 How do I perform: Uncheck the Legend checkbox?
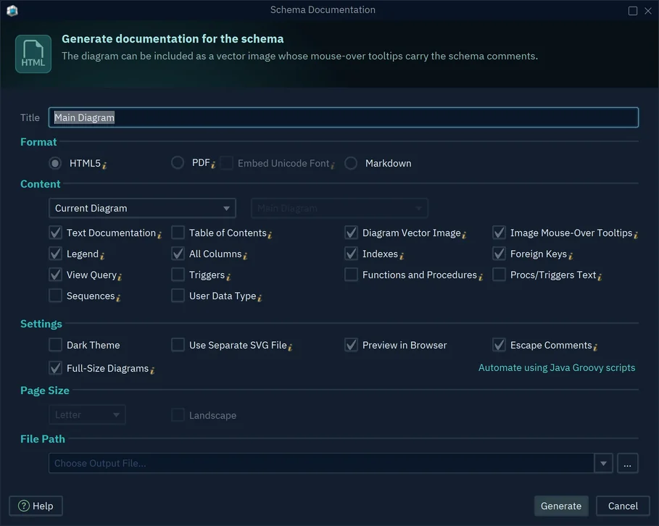(x=56, y=254)
